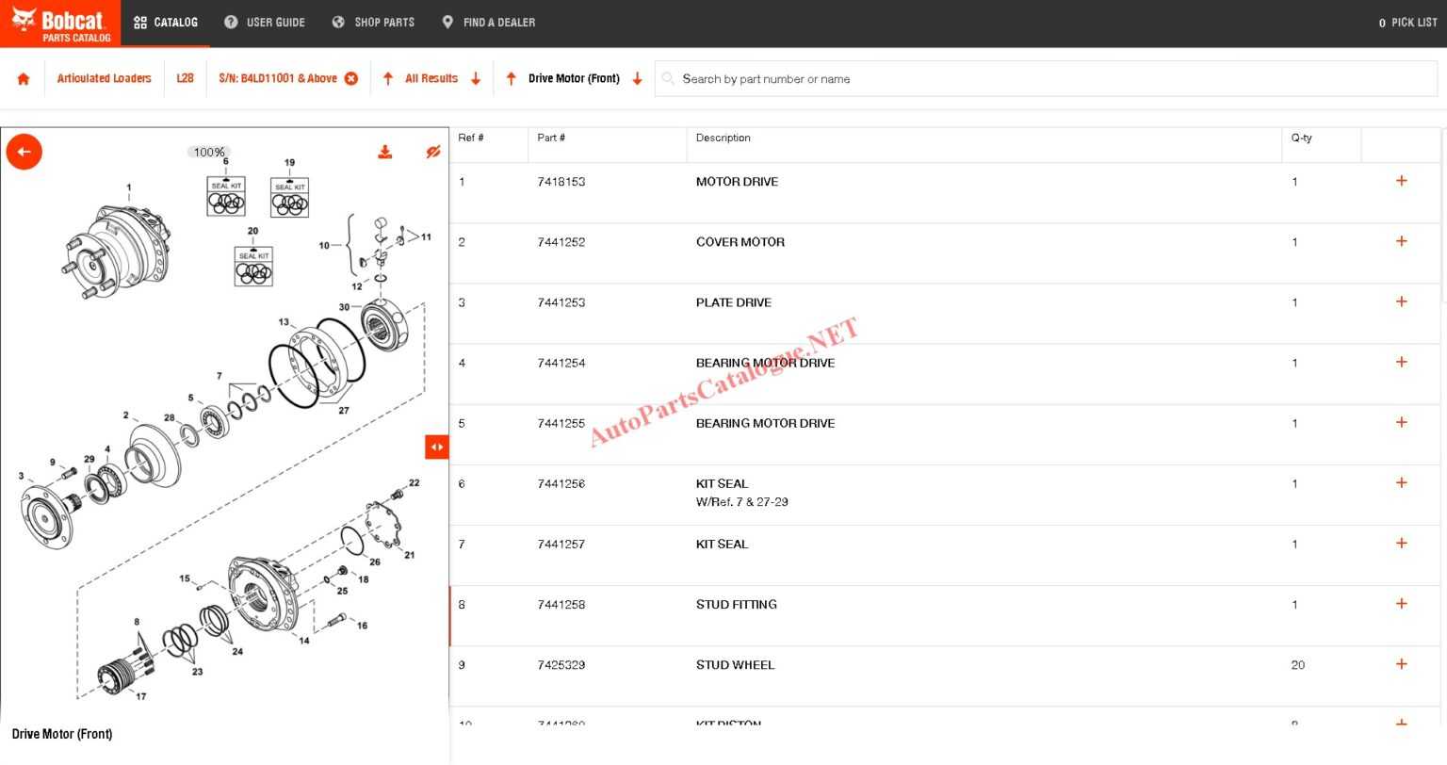Viewport: 1447px width, 765px height.
Task: Expand the All Results down arrow
Action: (476, 79)
